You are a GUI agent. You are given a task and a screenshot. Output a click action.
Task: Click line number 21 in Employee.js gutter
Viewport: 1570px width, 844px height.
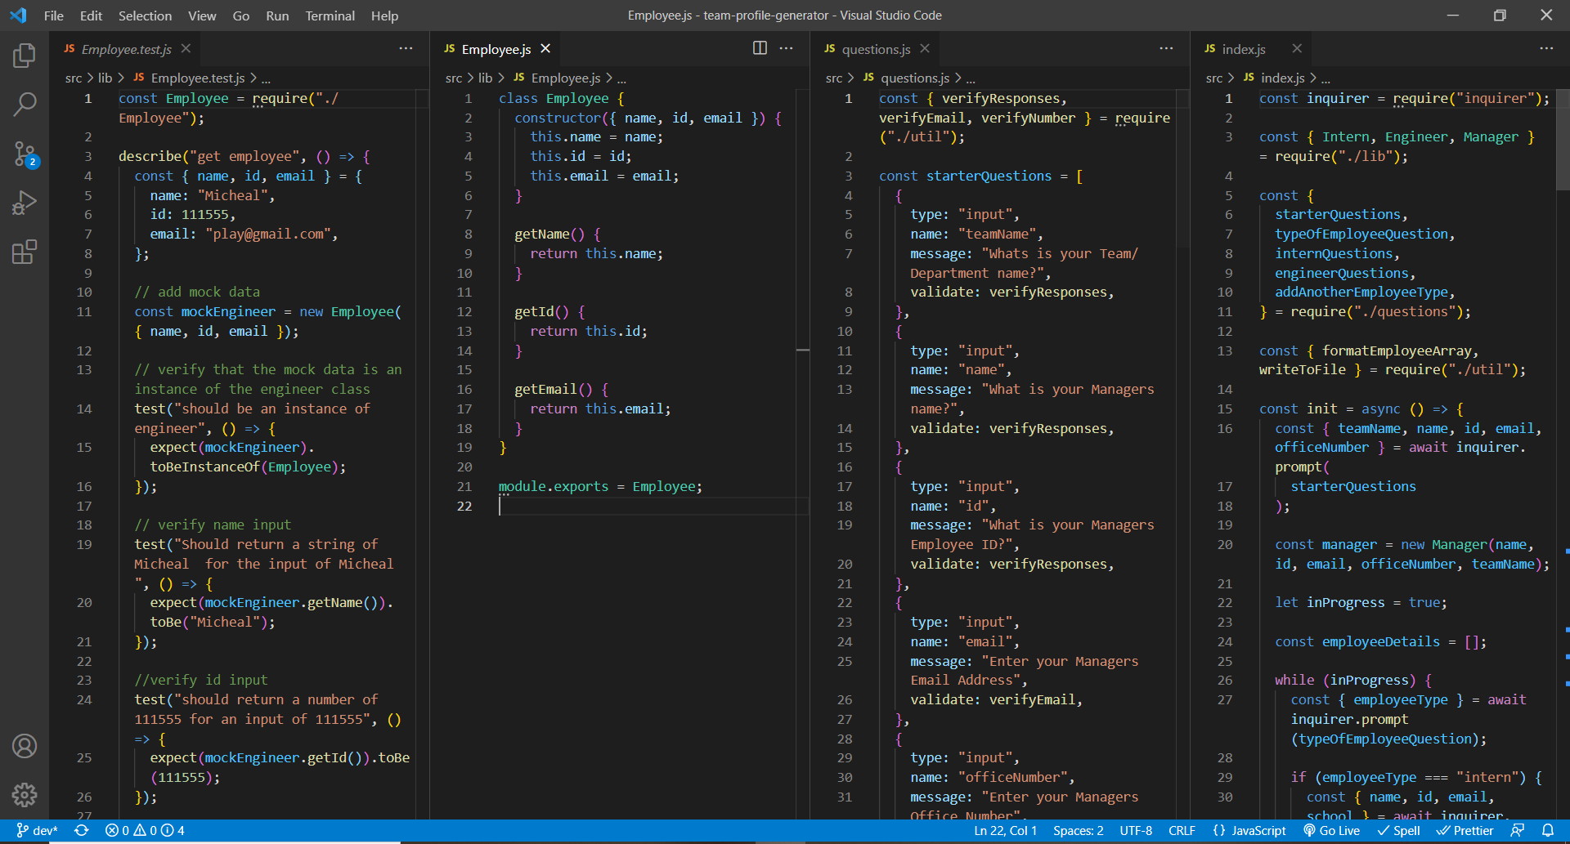[464, 486]
